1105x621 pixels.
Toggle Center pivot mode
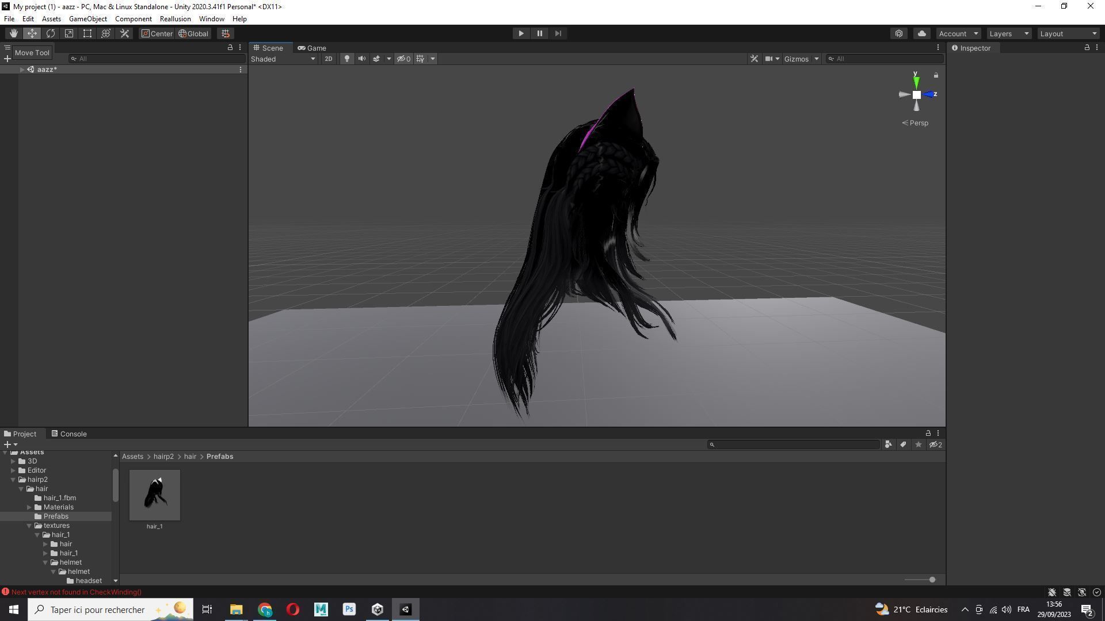157,33
